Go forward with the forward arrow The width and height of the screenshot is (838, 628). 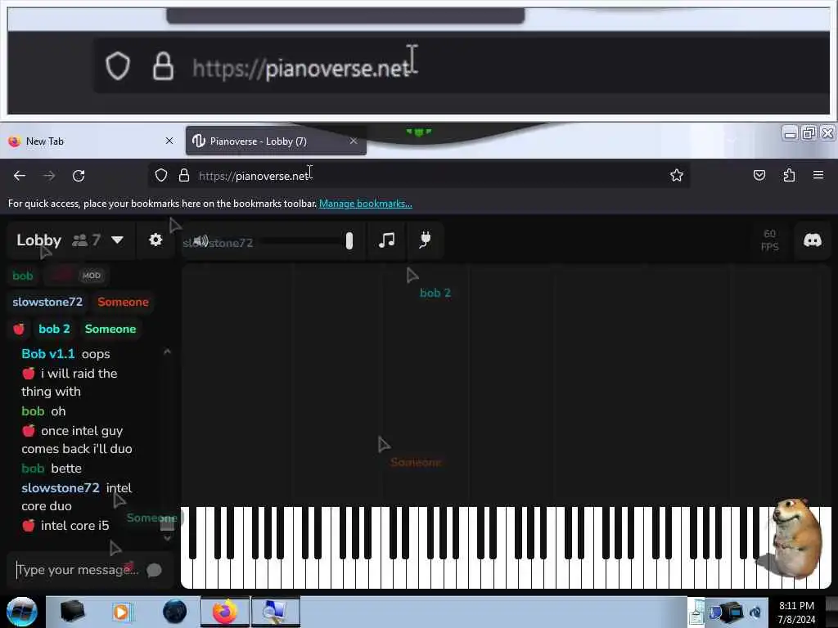pos(49,175)
